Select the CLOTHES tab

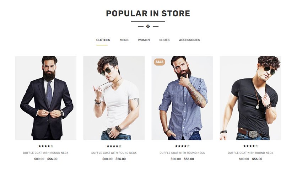click(103, 40)
